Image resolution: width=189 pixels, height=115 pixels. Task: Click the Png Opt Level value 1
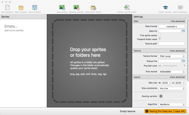[x=184, y=66]
